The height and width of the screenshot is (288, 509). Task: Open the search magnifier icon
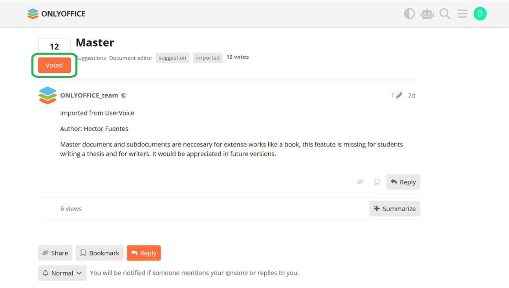coord(445,14)
